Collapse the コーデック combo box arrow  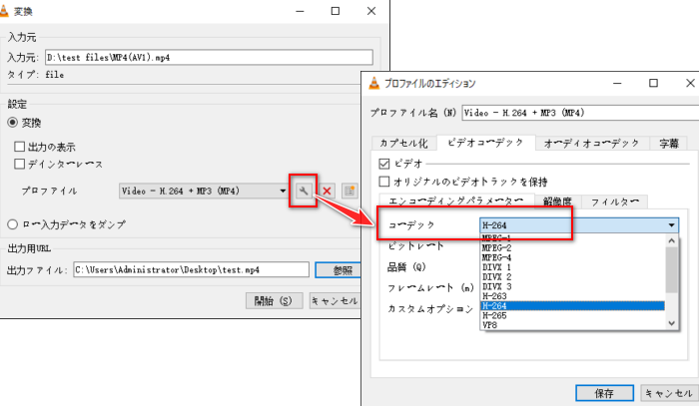click(x=671, y=225)
